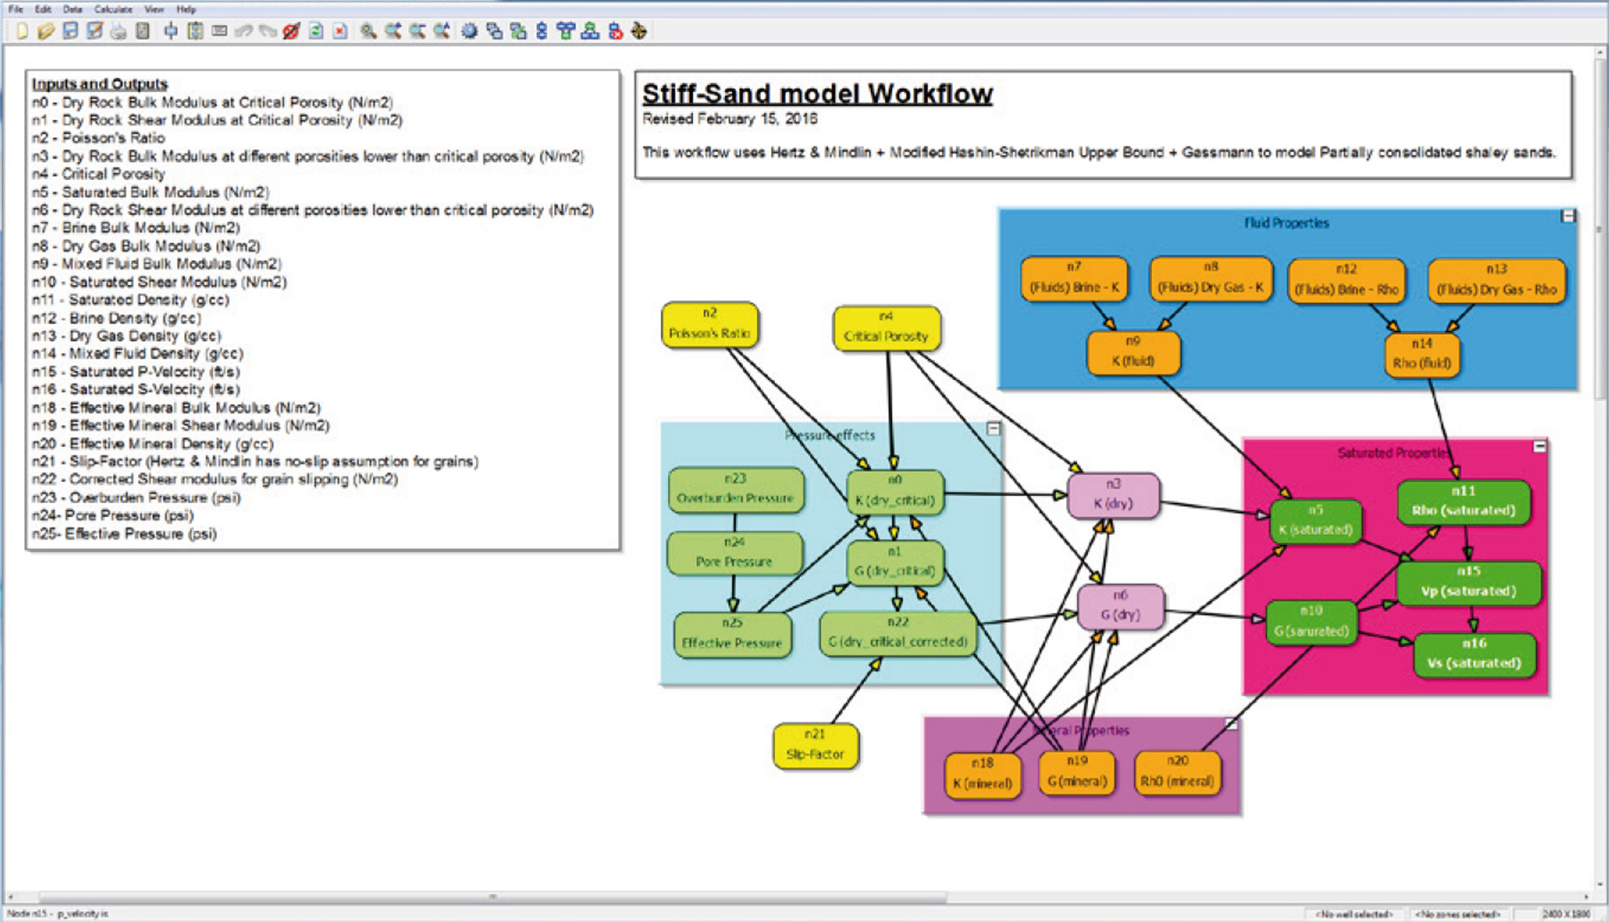Screen dimensions: 1609x922
Task: Click the Save As pencil-disk icon
Action: (95, 31)
